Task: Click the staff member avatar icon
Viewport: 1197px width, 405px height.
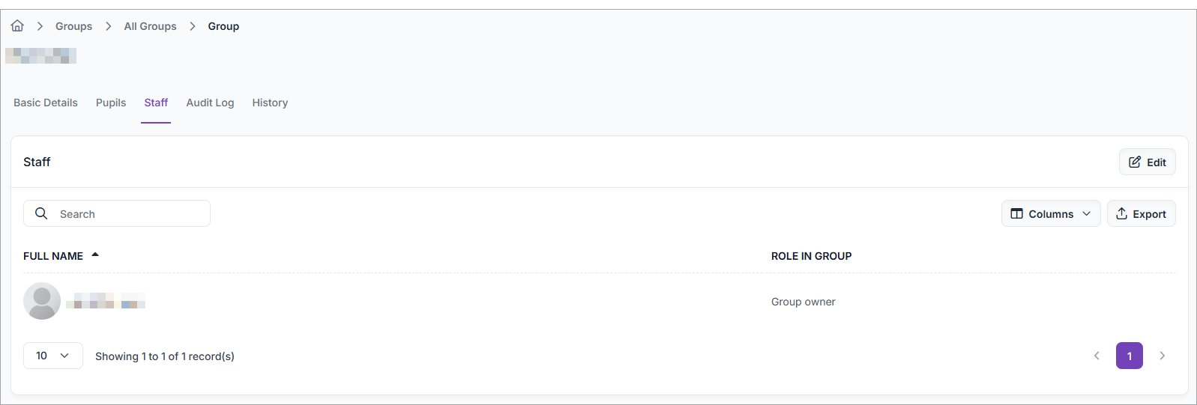Action: pos(42,301)
